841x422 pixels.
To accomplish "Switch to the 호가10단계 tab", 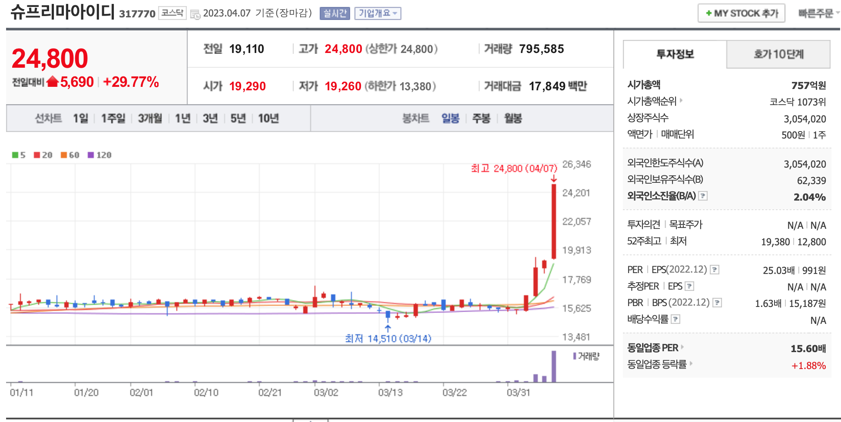I will click(x=778, y=54).
